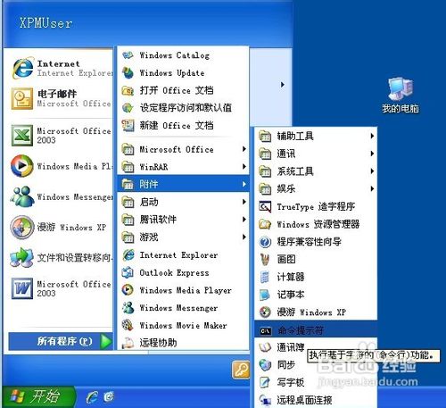Open the 通讯 folder entry

(316, 154)
